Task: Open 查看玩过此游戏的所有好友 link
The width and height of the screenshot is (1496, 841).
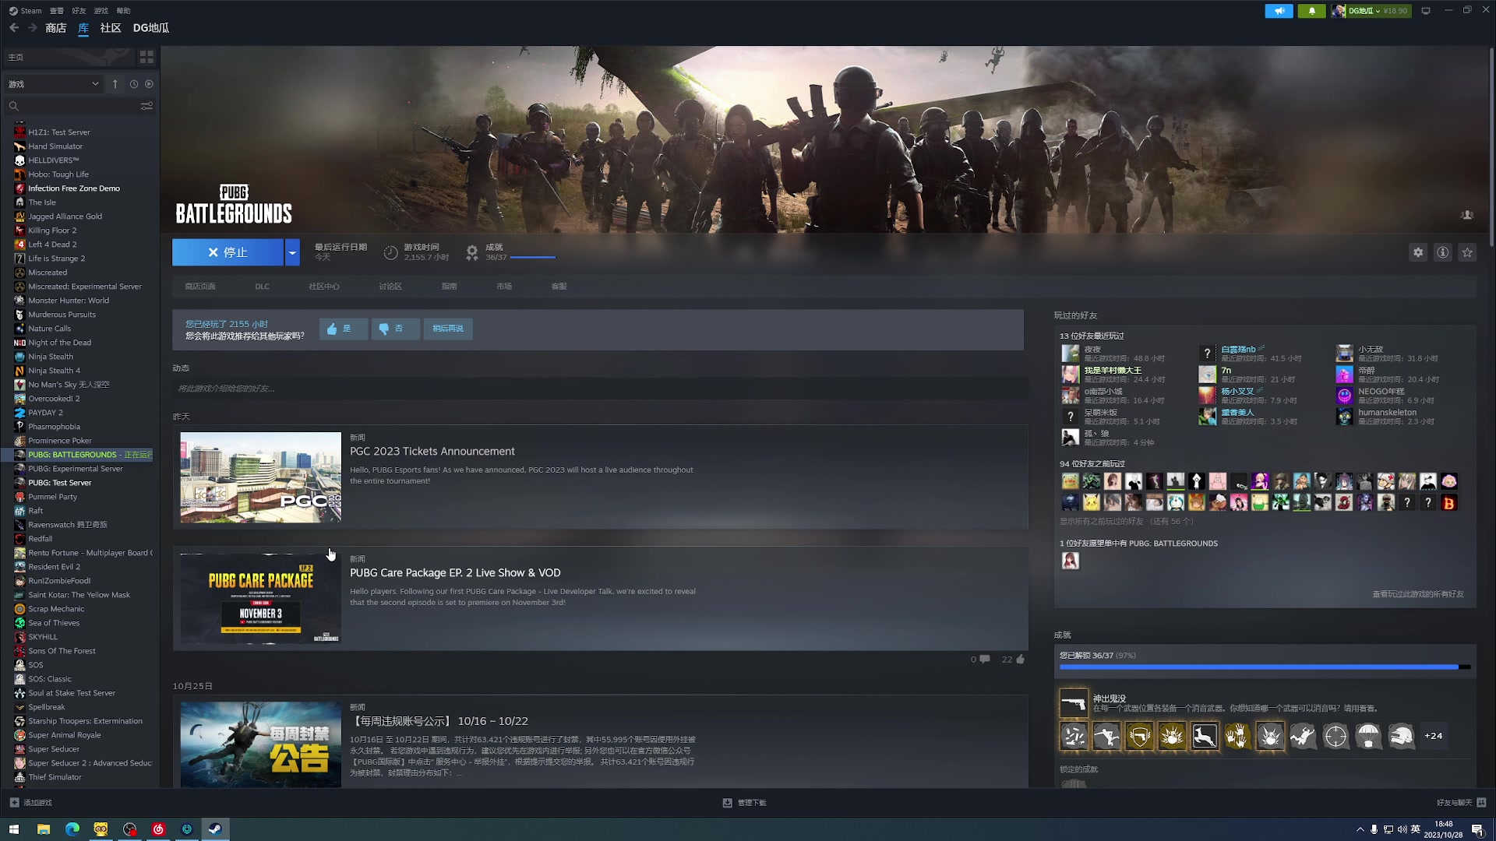Action: click(x=1418, y=594)
